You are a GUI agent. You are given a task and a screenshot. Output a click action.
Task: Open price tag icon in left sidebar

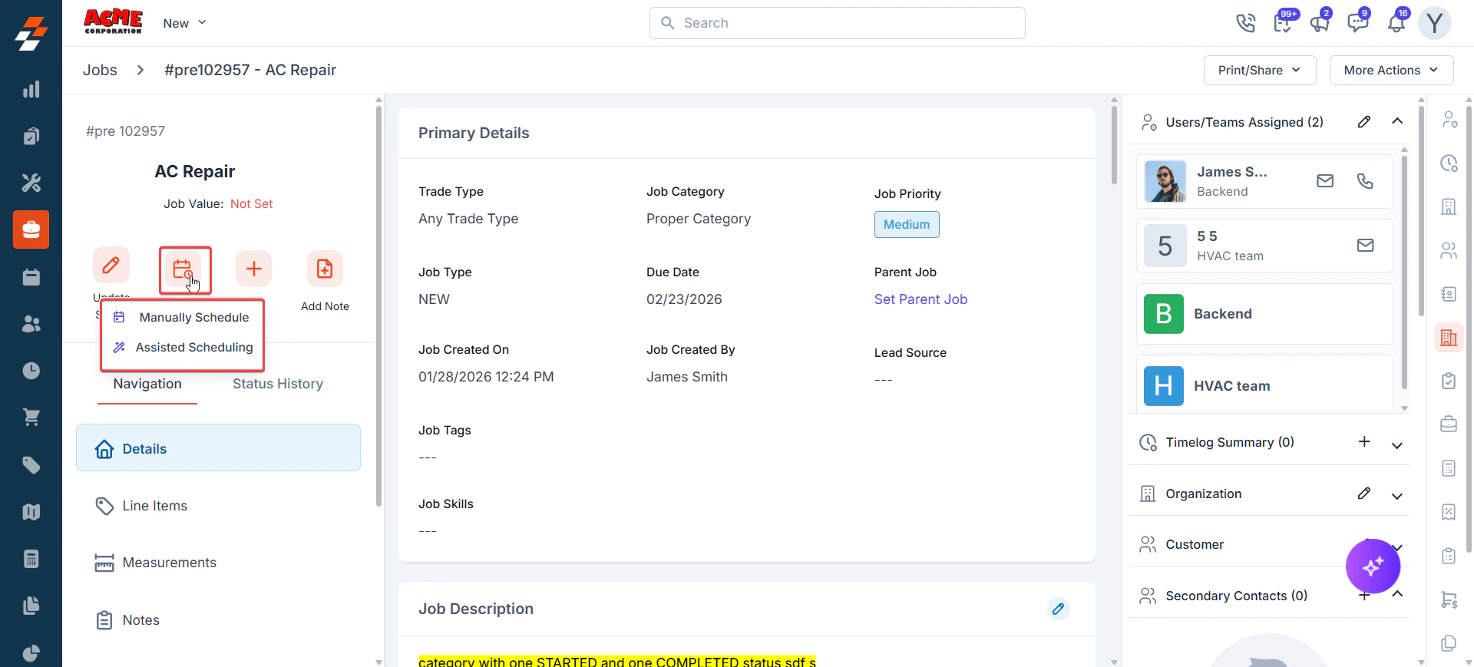[x=31, y=465]
